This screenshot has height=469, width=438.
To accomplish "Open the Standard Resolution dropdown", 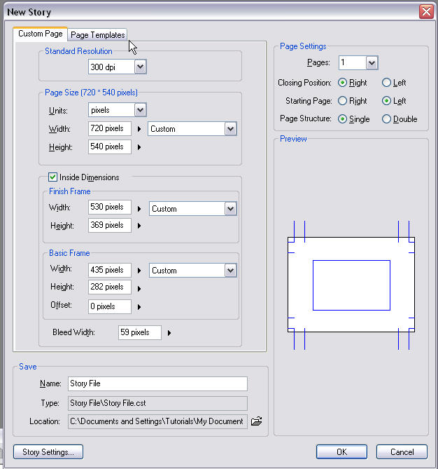I will (140, 67).
